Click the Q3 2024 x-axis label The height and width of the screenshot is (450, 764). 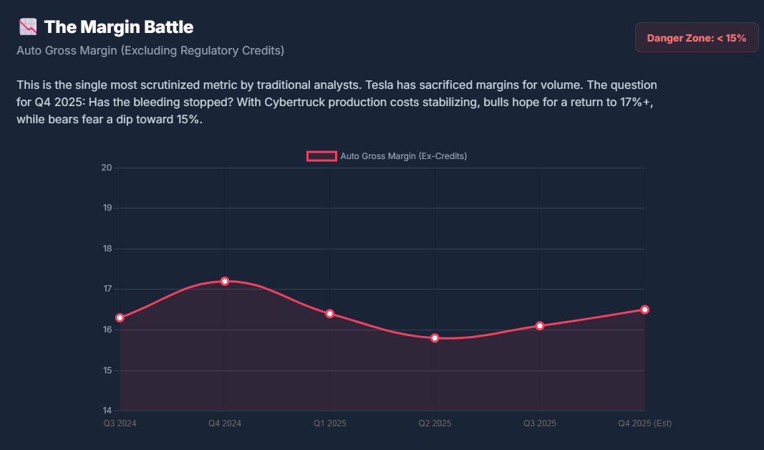coord(120,423)
